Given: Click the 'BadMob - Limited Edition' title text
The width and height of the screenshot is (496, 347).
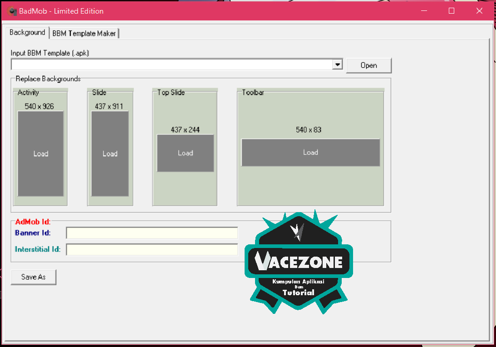Looking at the screenshot, I should [61, 11].
